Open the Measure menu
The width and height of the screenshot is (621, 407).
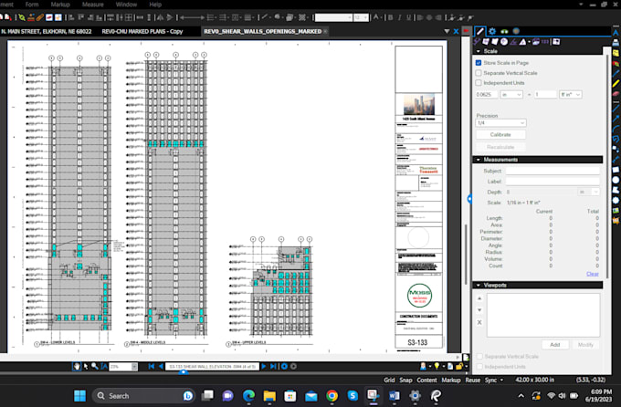[92, 5]
